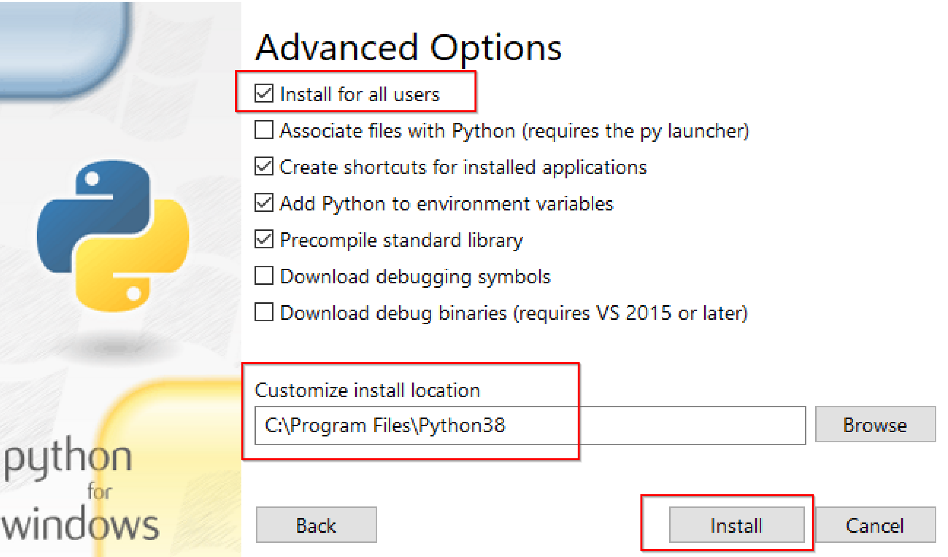This screenshot has width=948, height=557.
Task: Click the 'Download debugging symbols' label text
Action: [415, 277]
